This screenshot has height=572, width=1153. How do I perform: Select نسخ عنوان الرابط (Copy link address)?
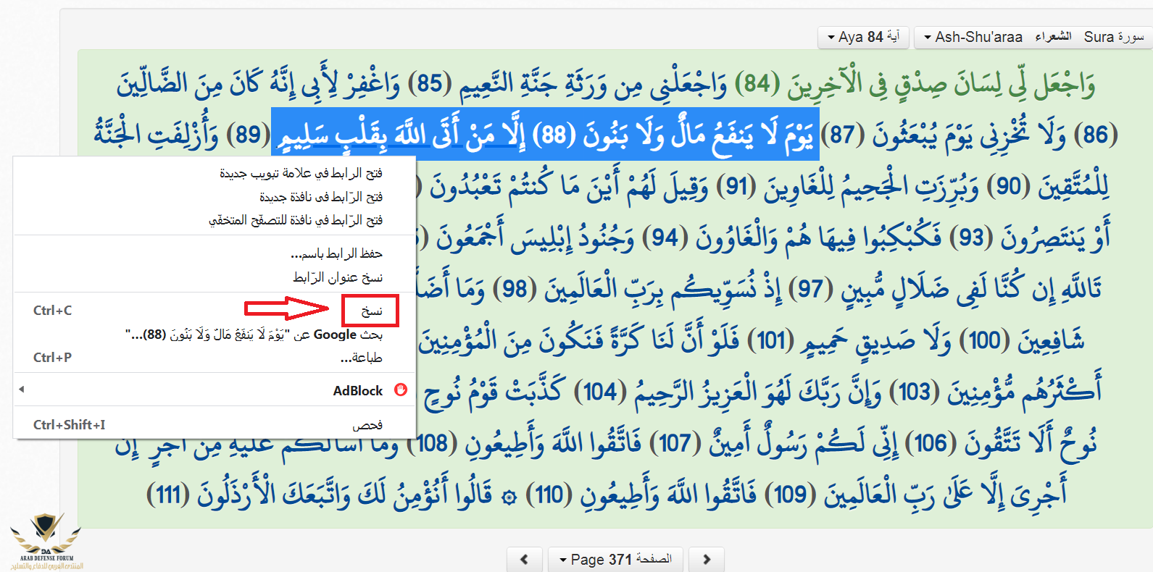pyautogui.click(x=337, y=277)
